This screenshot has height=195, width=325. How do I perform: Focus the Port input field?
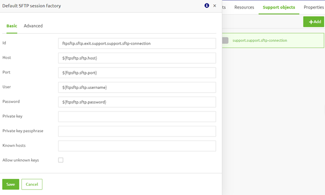137,72
